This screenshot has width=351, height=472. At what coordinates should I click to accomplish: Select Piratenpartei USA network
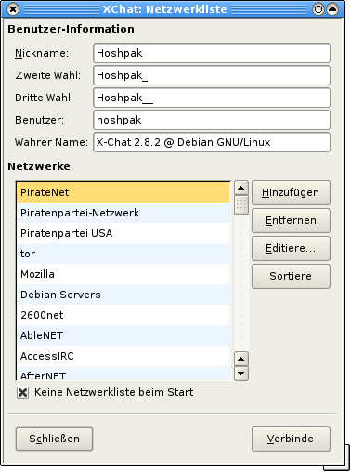coord(123,233)
